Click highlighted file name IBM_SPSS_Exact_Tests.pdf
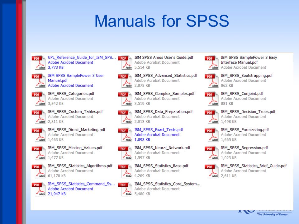Image resolution: width=299 pixels, height=224 pixels. (159, 130)
